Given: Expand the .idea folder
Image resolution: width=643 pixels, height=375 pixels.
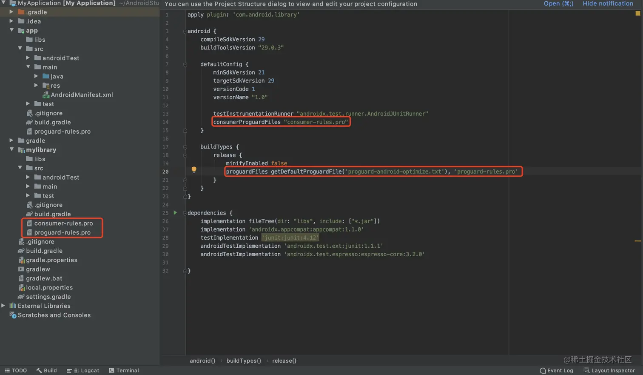Looking at the screenshot, I should click(x=12, y=21).
